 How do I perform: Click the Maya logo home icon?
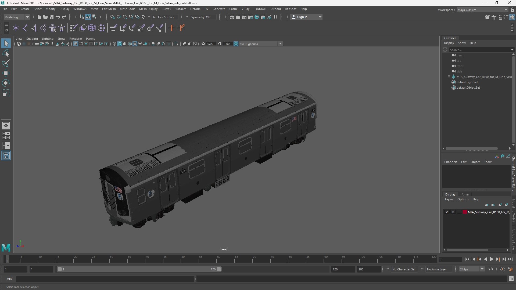pos(6,247)
